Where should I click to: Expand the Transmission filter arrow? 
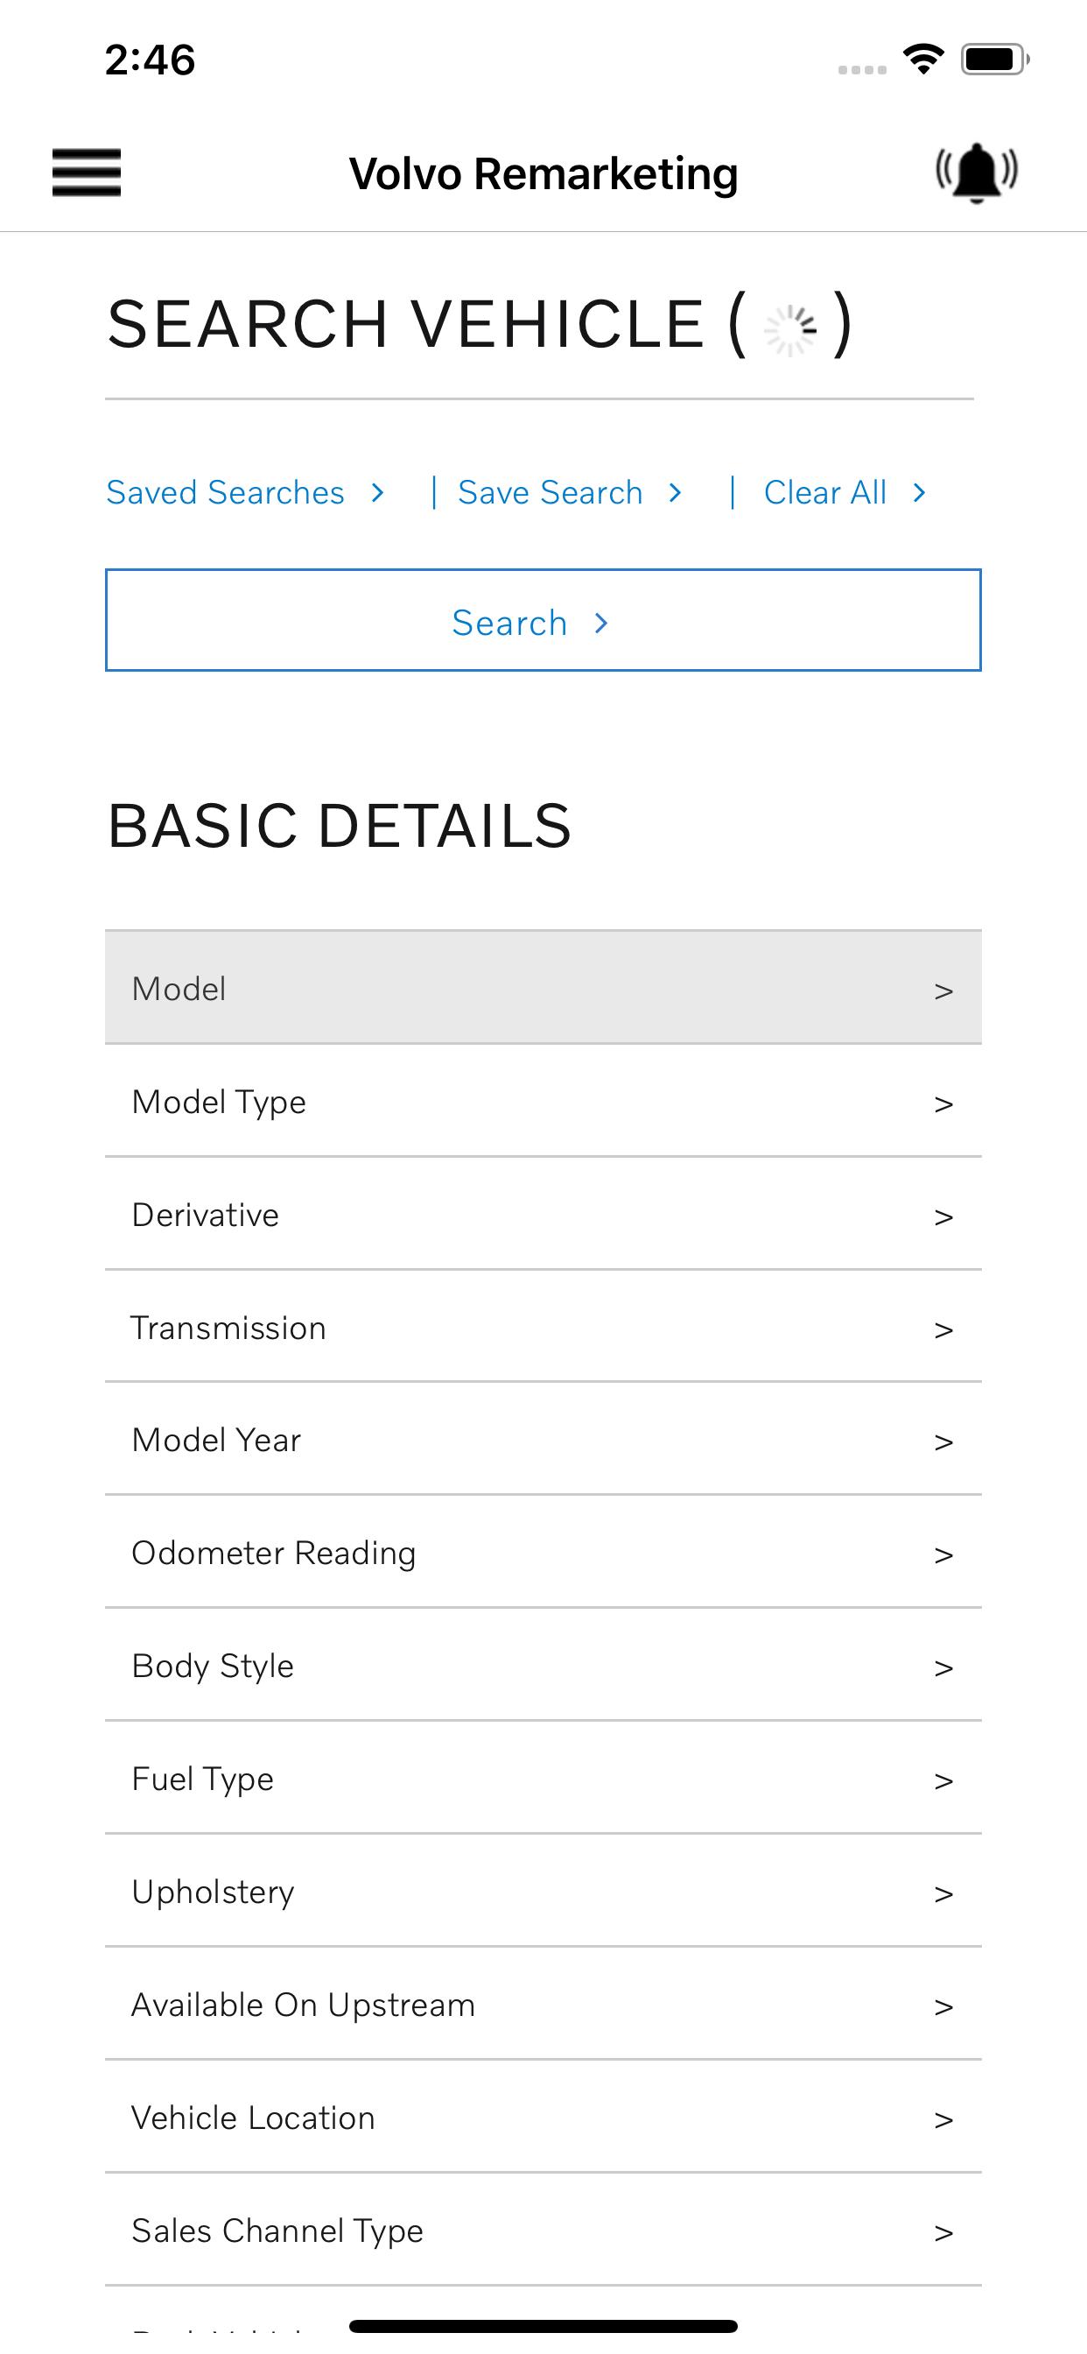coord(943,1329)
